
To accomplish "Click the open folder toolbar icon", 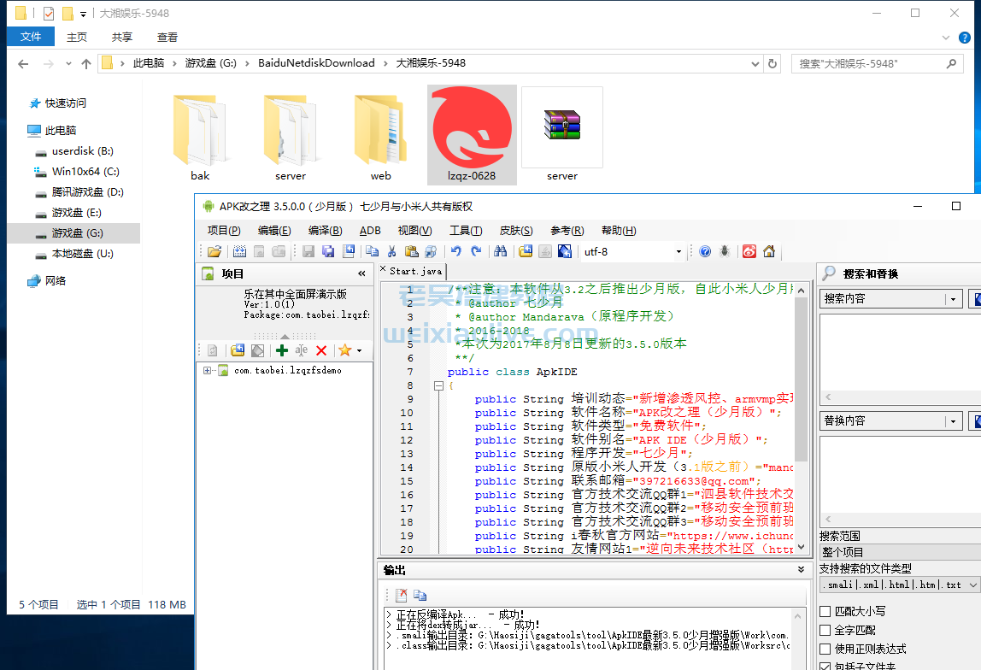I will pos(214,252).
